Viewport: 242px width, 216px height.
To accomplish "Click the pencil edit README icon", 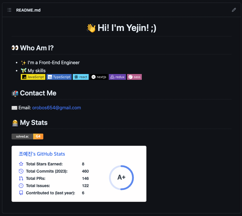I will [x=234, y=10].
